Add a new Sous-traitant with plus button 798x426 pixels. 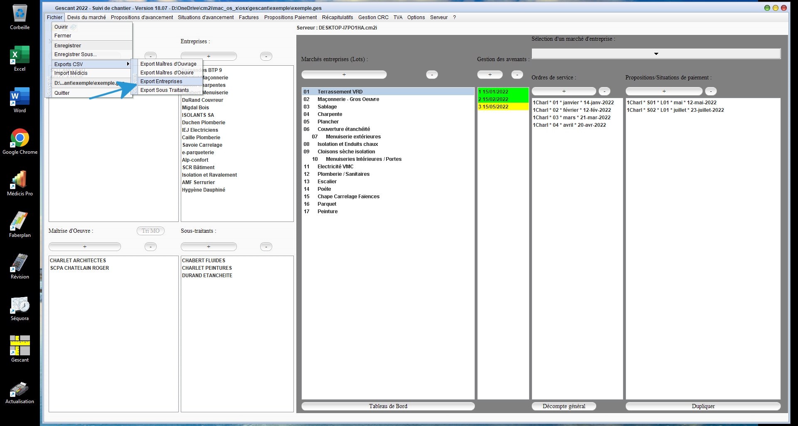(x=209, y=247)
